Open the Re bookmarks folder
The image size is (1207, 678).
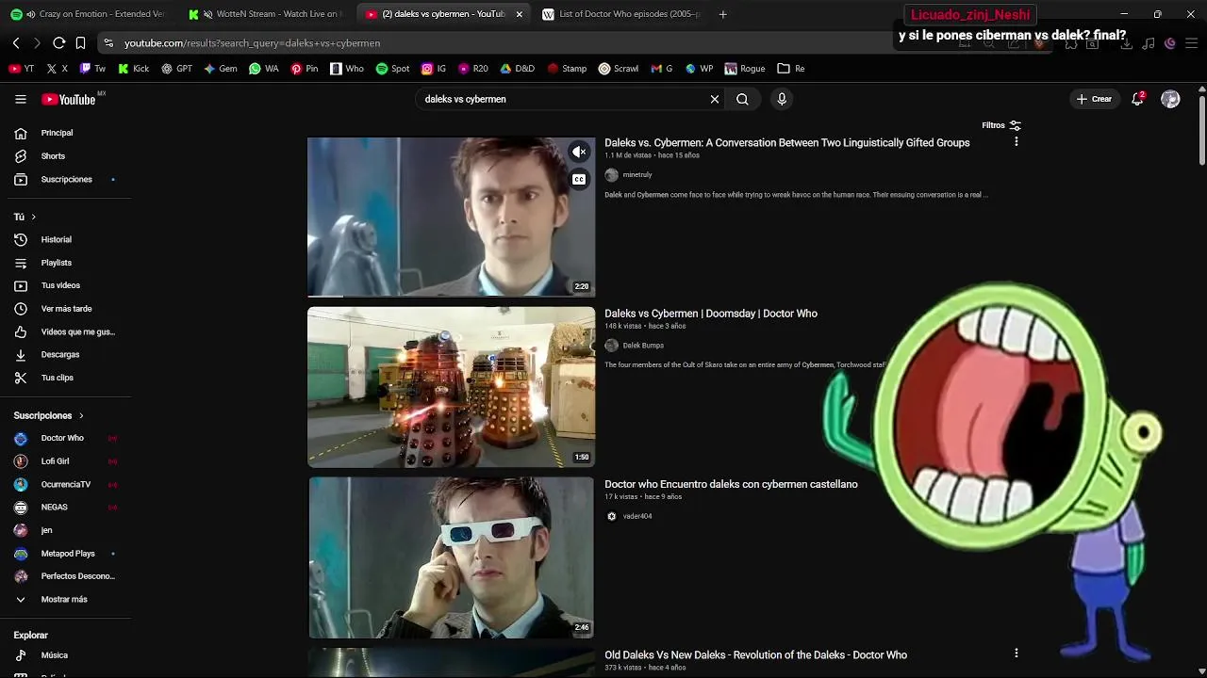tap(791, 69)
